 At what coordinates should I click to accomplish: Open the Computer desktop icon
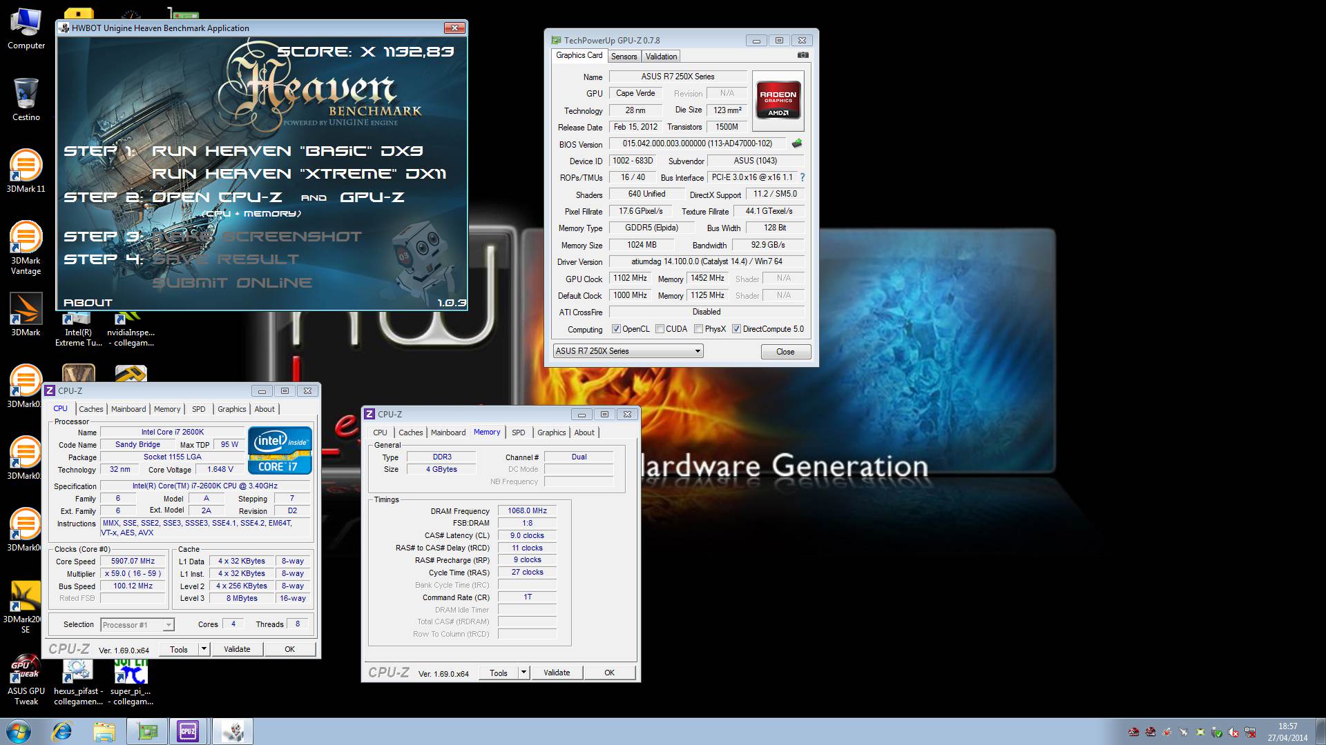26,28
